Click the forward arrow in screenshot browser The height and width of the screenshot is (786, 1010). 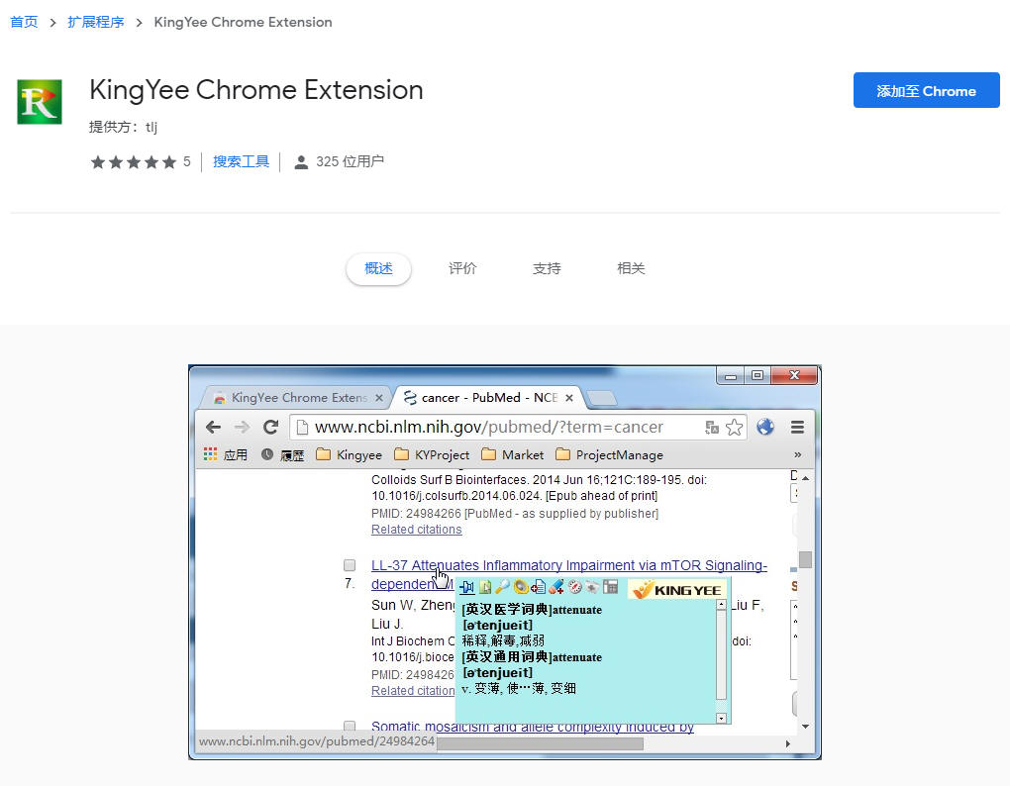[242, 428]
